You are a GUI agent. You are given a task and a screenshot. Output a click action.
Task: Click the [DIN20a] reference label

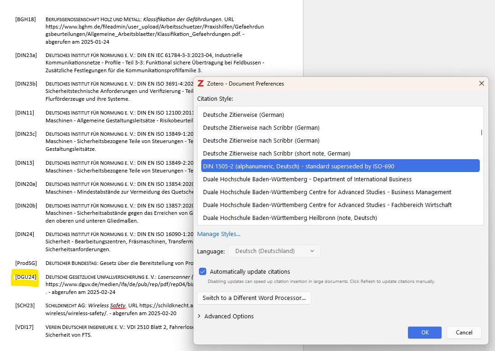(26, 184)
